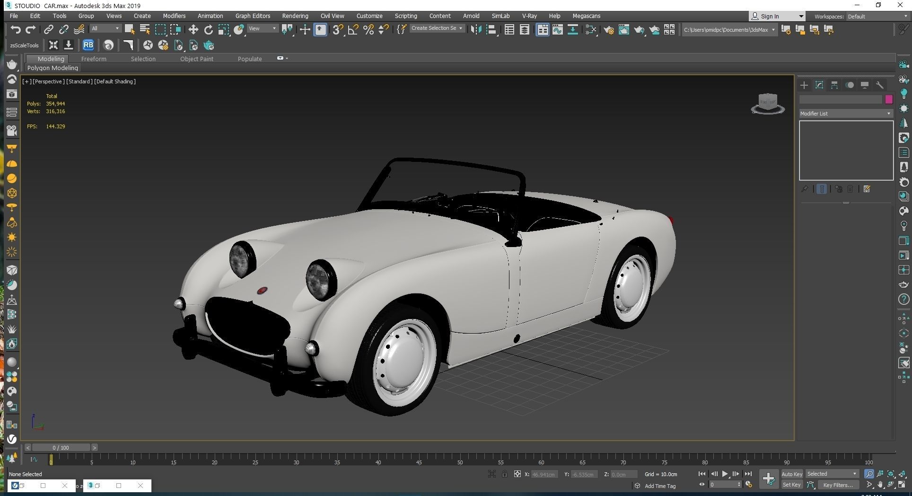Screen dimensions: 912x496
Task: Toggle the Selection Lock icon
Action: point(505,474)
